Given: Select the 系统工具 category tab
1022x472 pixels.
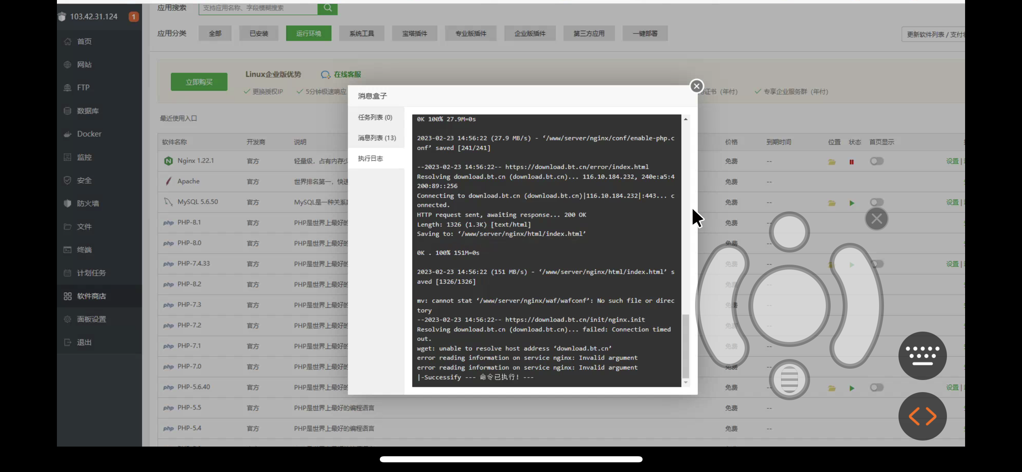Looking at the screenshot, I should [362, 33].
